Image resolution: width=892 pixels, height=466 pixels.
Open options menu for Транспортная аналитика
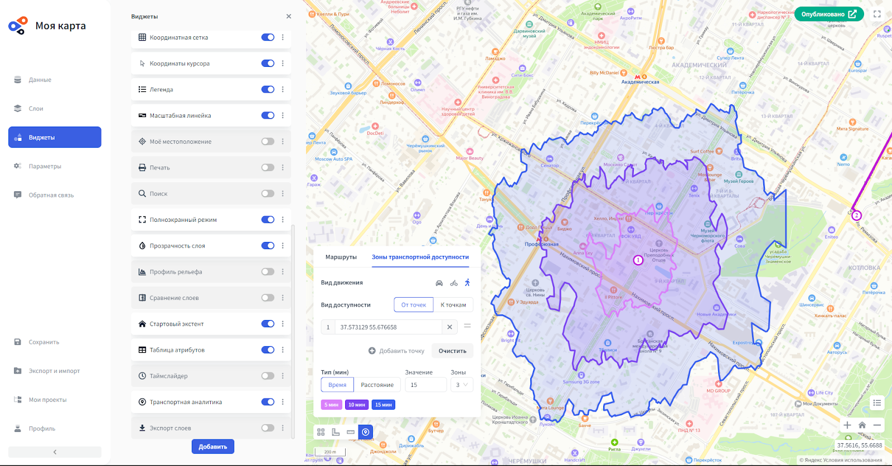pos(283,402)
